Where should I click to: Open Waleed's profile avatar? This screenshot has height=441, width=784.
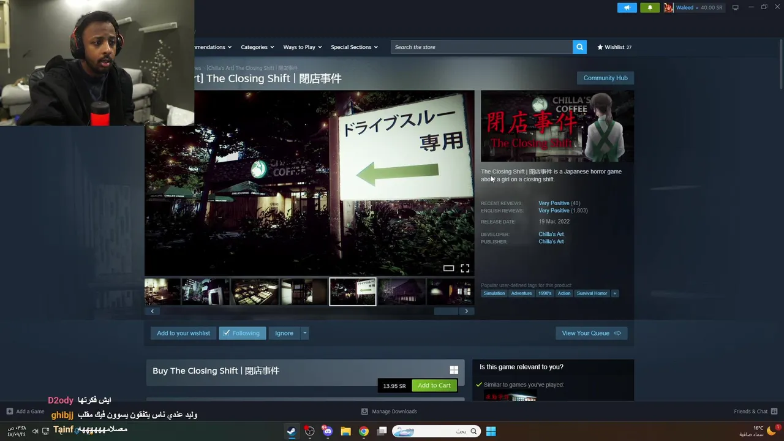(x=668, y=7)
